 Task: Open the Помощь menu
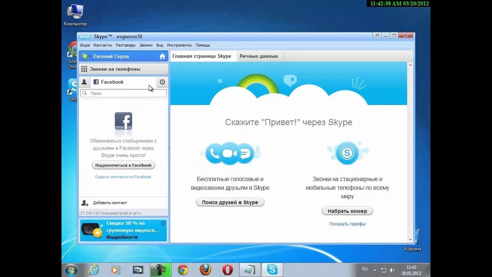click(x=203, y=45)
